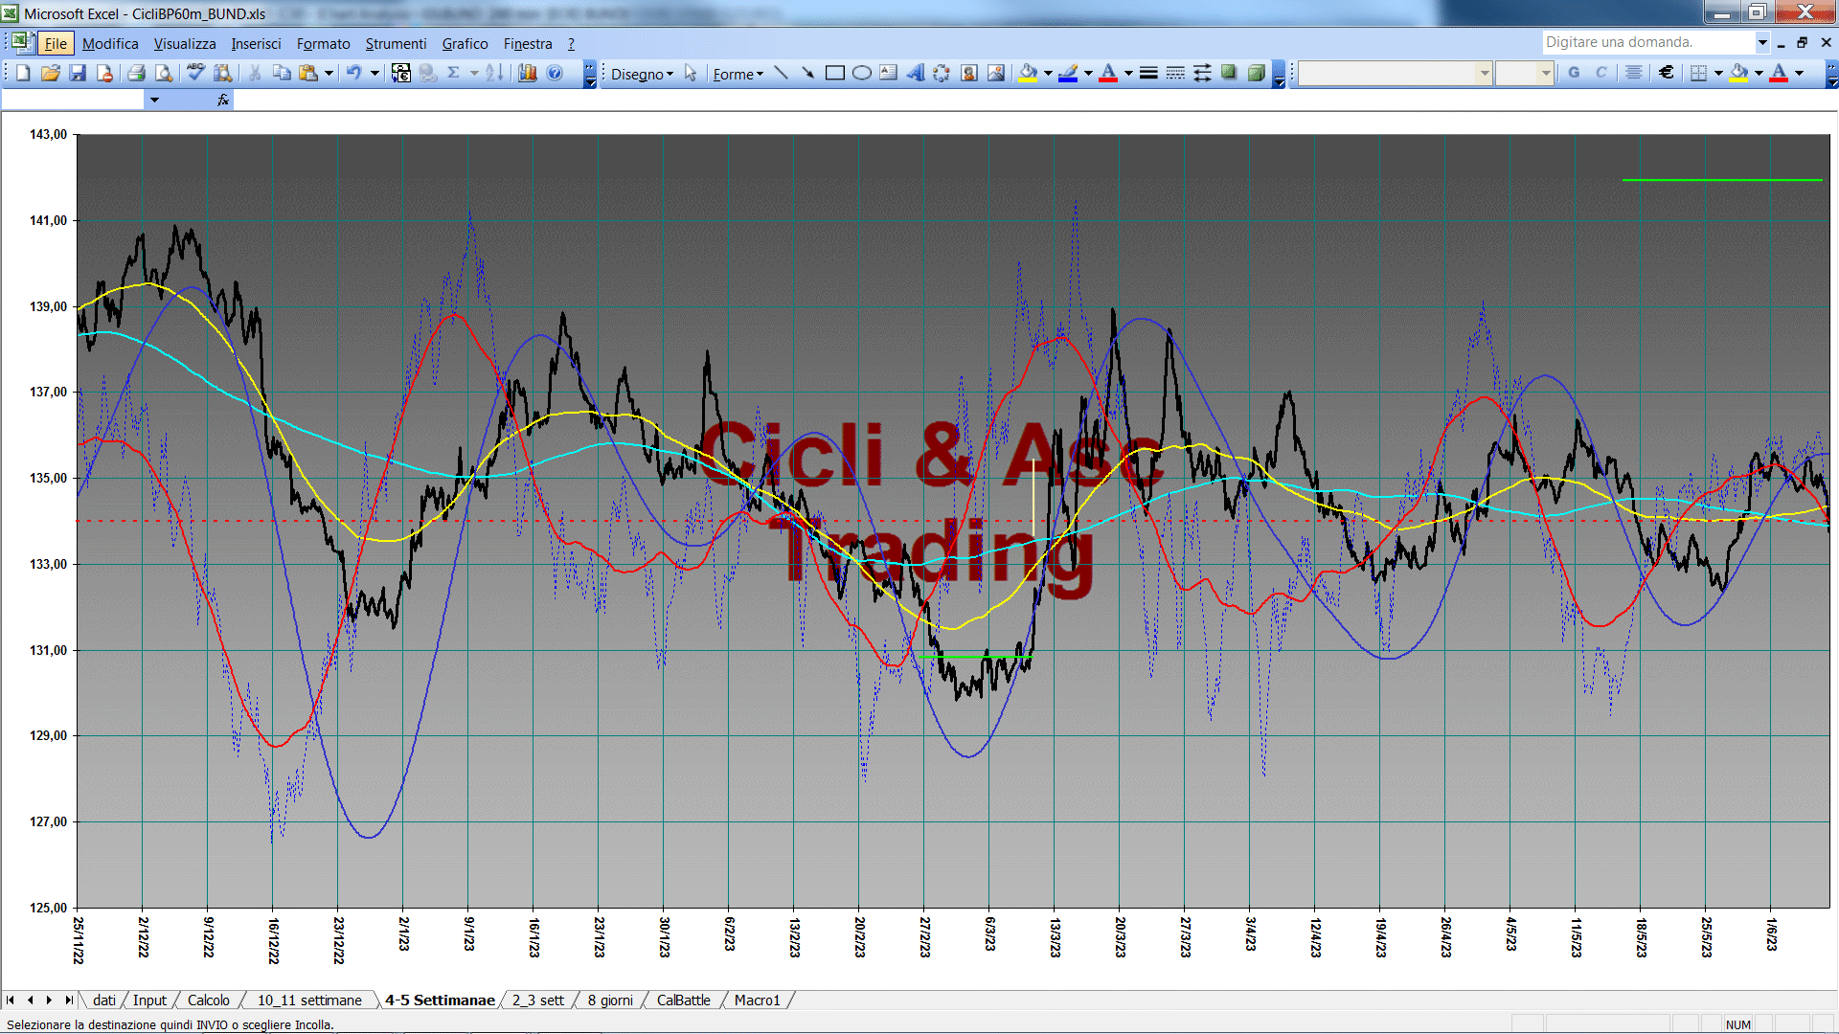This screenshot has width=1839, height=1034.
Task: Click the function fx button
Action: point(223,100)
